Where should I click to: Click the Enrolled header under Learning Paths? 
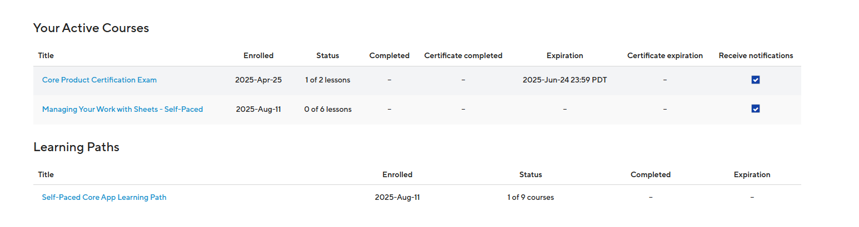[x=397, y=174]
